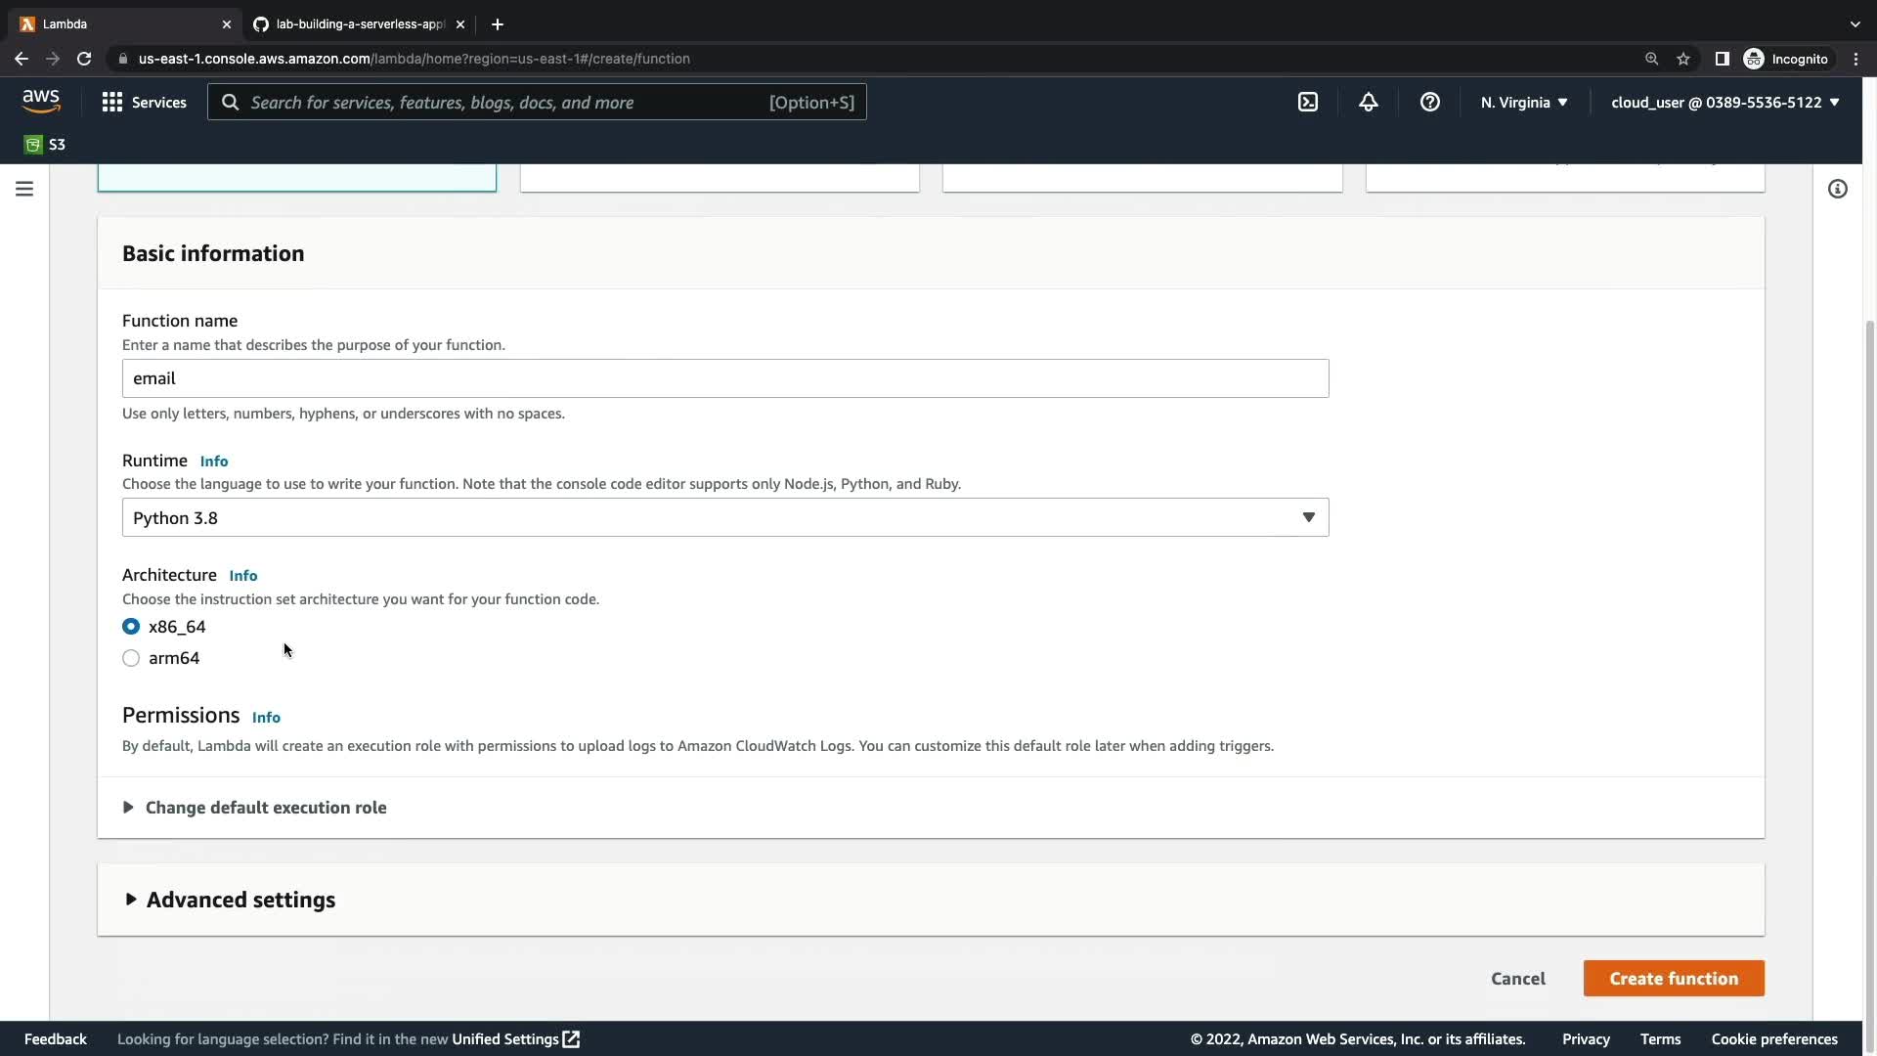Click the Cancel button

(1517, 978)
